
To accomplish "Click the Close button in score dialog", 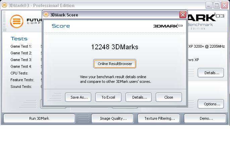I will [x=169, y=97].
